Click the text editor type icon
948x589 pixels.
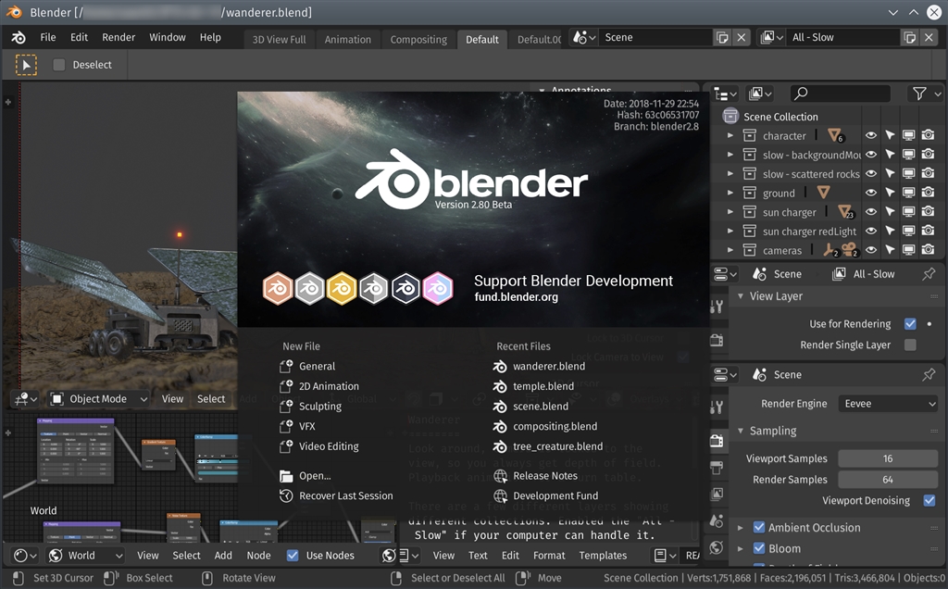click(x=408, y=556)
